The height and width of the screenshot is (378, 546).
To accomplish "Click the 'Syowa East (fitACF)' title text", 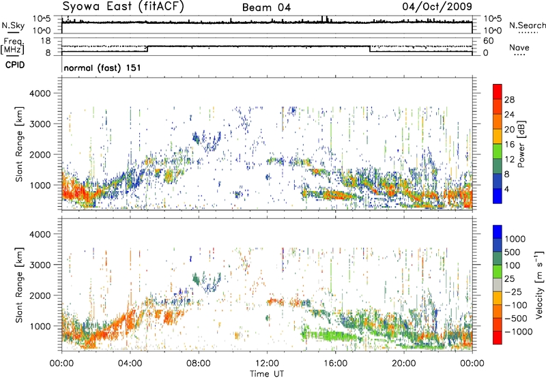I will pos(123,6).
